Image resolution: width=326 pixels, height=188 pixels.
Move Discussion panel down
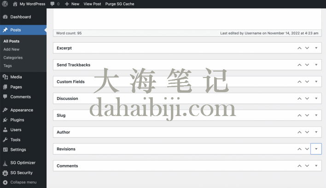tap(307, 99)
